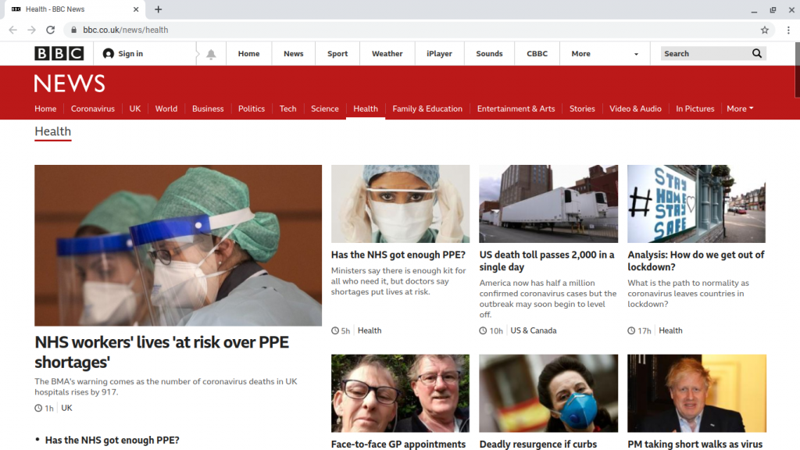Image resolution: width=800 pixels, height=450 pixels.
Task: Open the 'US death toll passes 2,000' headline
Action: pos(547,261)
